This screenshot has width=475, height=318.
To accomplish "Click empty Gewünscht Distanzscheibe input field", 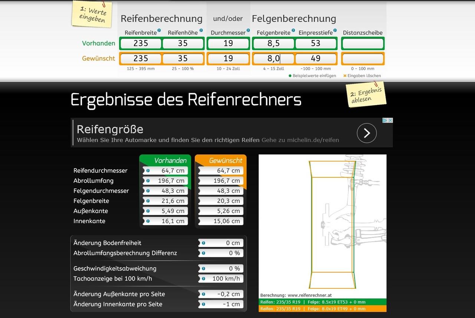I will coord(363,59).
